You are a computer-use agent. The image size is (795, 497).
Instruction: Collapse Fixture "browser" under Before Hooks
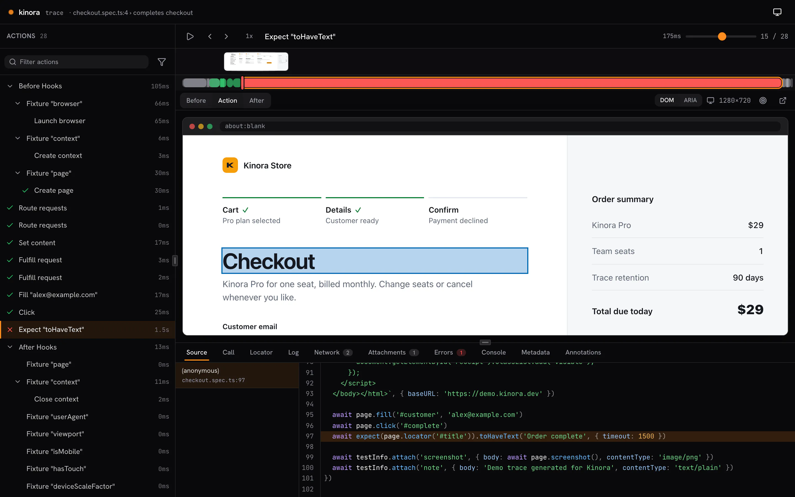[18, 104]
